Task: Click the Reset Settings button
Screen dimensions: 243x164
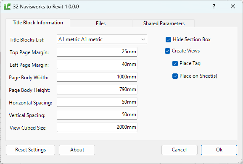Action: tap(31, 150)
